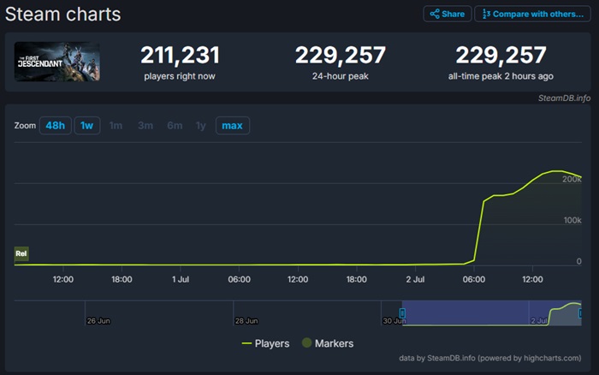Click the green Markers legend dot
599x375 pixels.
click(x=306, y=342)
